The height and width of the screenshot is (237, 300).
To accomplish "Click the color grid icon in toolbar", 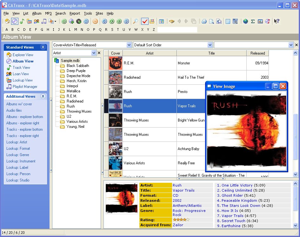I will click(x=161, y=21).
